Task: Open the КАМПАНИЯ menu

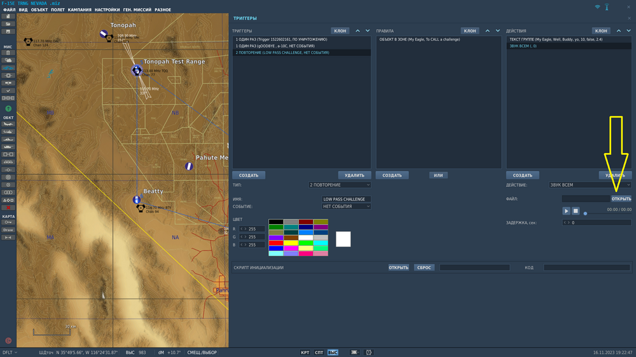Action: pyautogui.click(x=79, y=10)
